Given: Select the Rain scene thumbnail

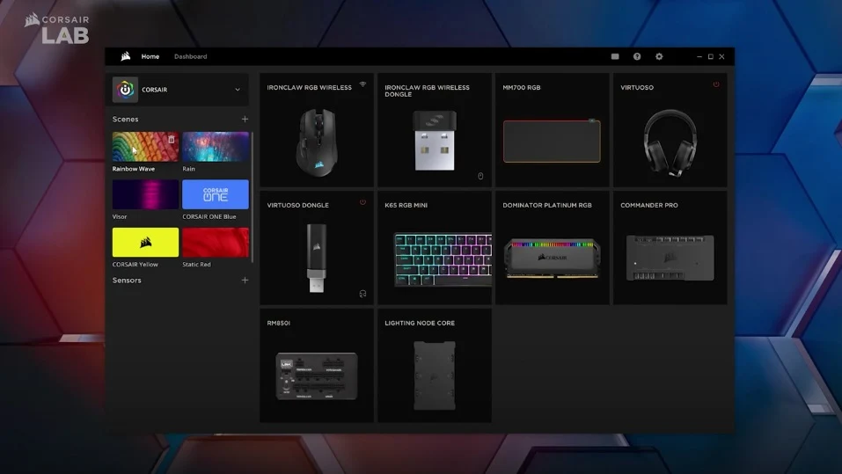Looking at the screenshot, I should (x=216, y=147).
